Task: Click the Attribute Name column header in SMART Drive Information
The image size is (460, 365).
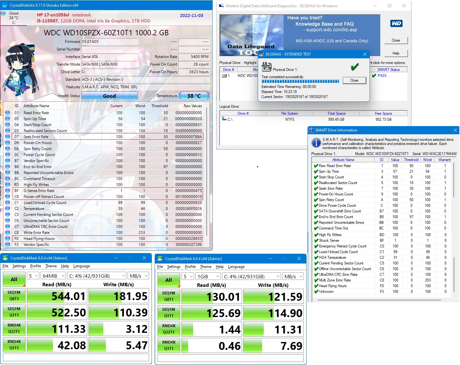Action: click(343, 160)
